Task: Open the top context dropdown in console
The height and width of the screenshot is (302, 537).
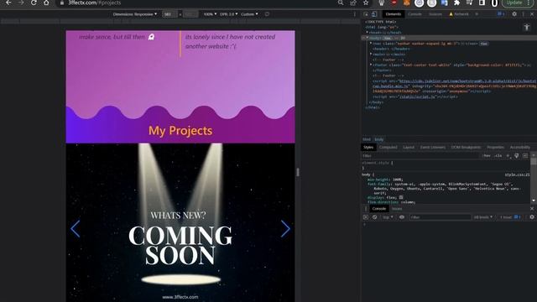Action: coord(388,217)
